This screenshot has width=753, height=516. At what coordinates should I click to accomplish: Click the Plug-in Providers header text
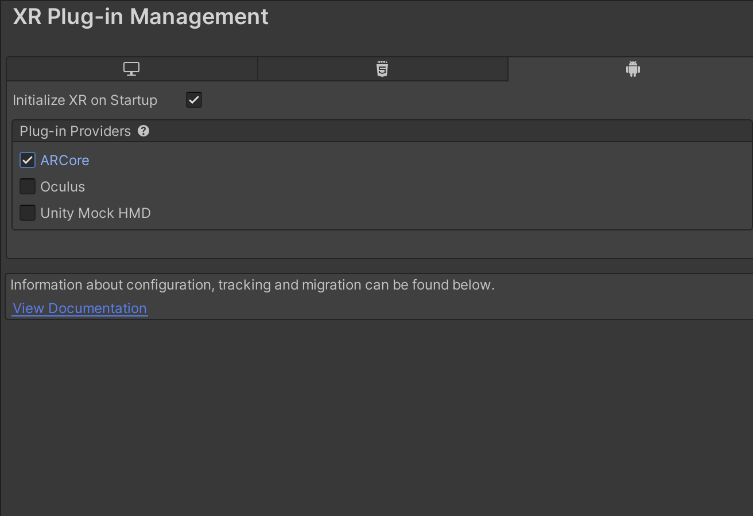click(75, 131)
